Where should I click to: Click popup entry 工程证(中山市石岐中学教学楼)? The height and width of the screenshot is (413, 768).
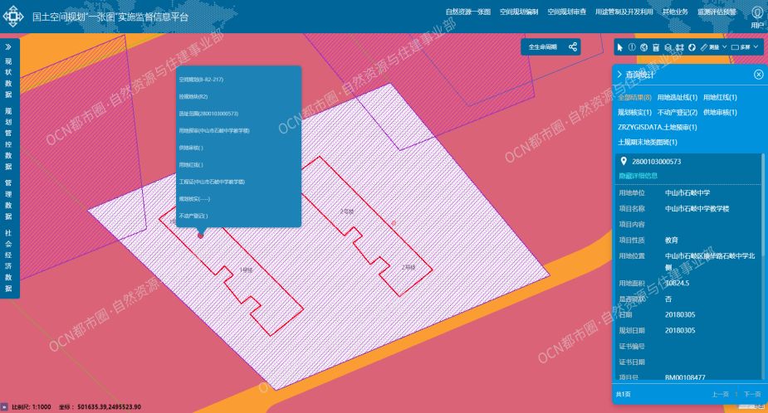tap(212, 182)
